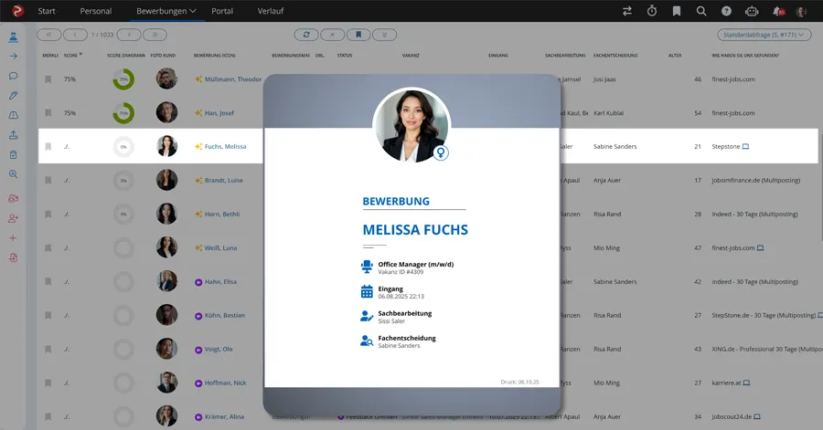Click Melissa Fuchs' round photo in list
The image size is (823, 430).
click(x=166, y=146)
